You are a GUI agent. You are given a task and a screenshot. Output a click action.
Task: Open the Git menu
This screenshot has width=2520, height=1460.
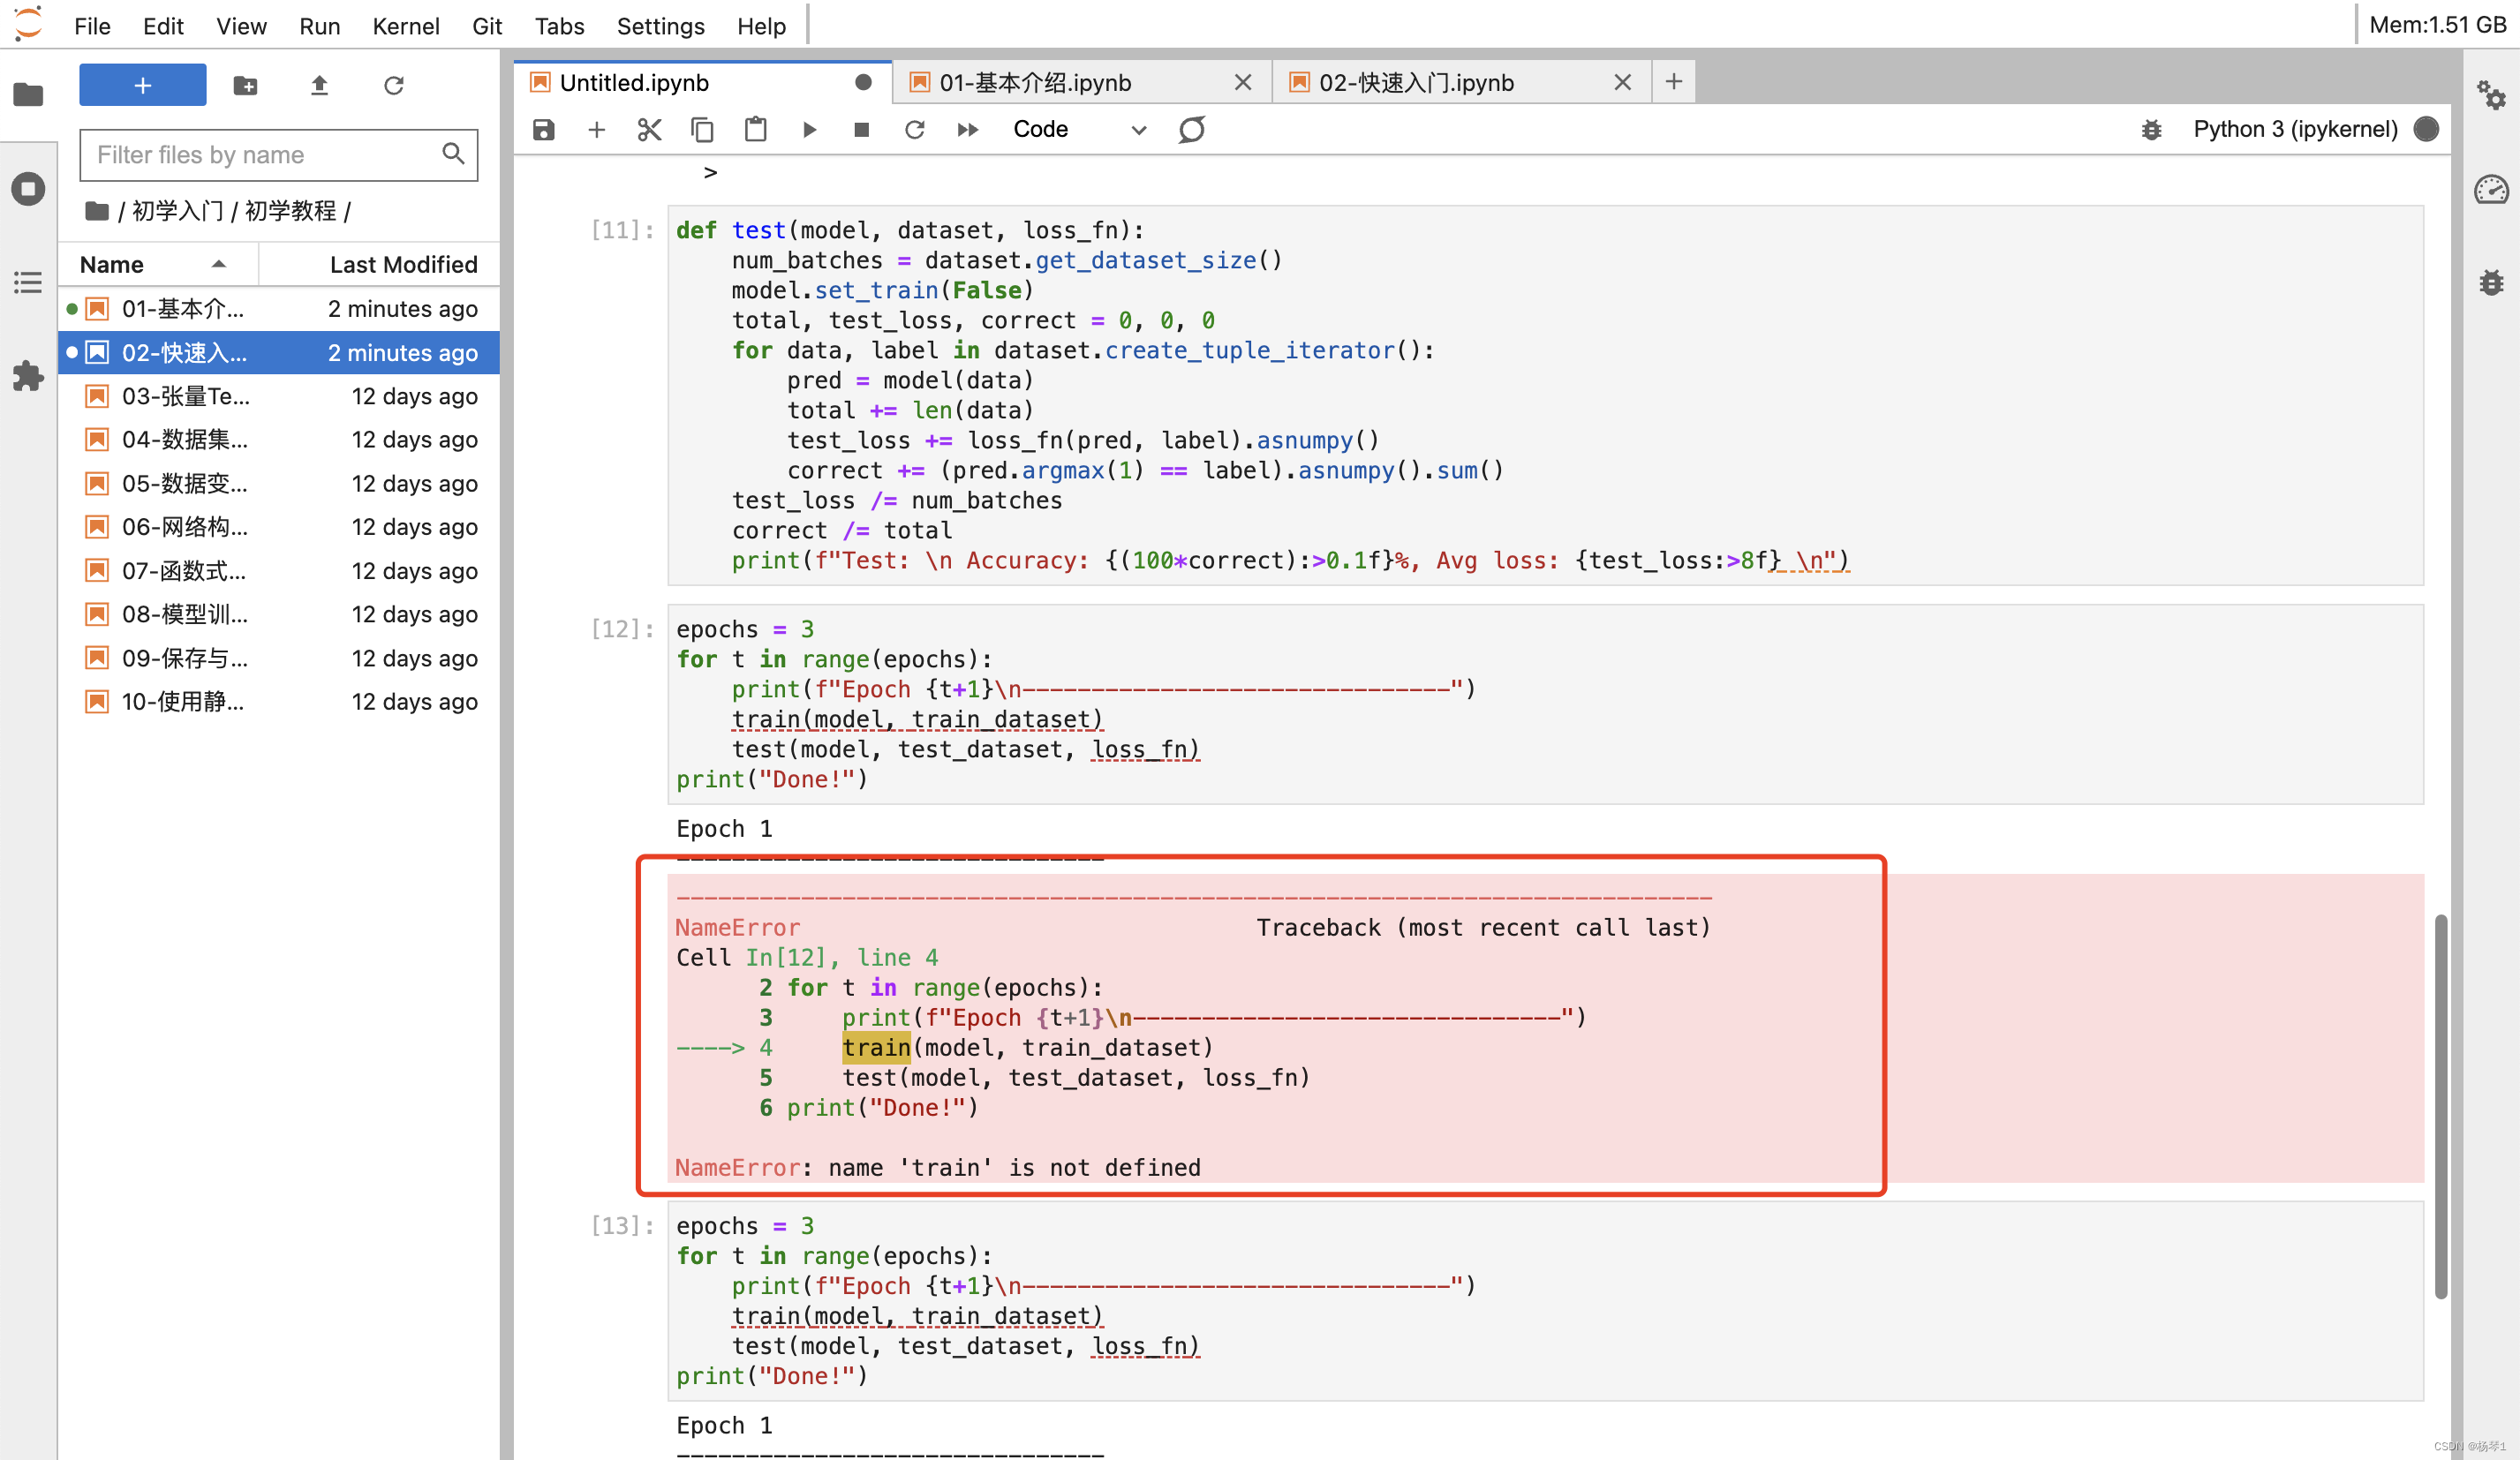click(x=487, y=26)
